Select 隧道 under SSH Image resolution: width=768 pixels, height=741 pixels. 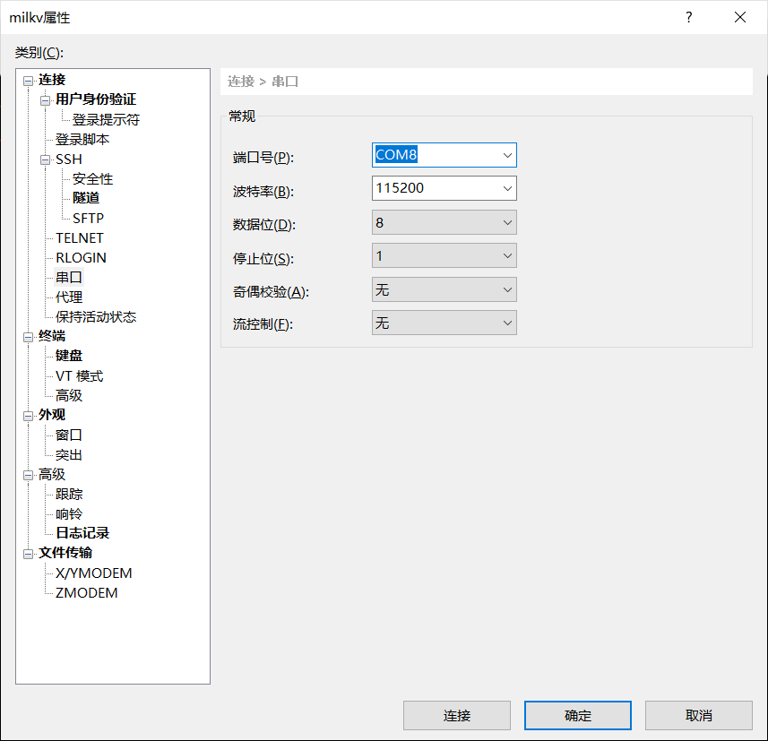point(86,198)
